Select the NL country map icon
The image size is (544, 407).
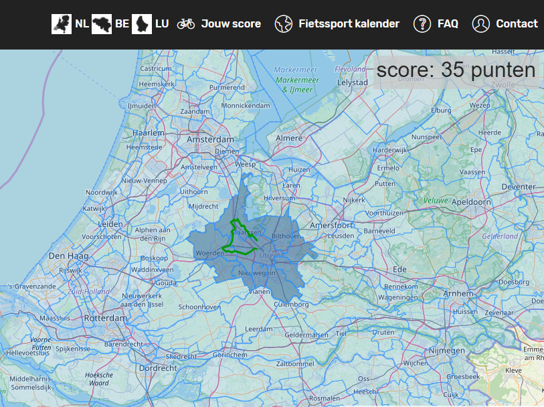coord(62,23)
